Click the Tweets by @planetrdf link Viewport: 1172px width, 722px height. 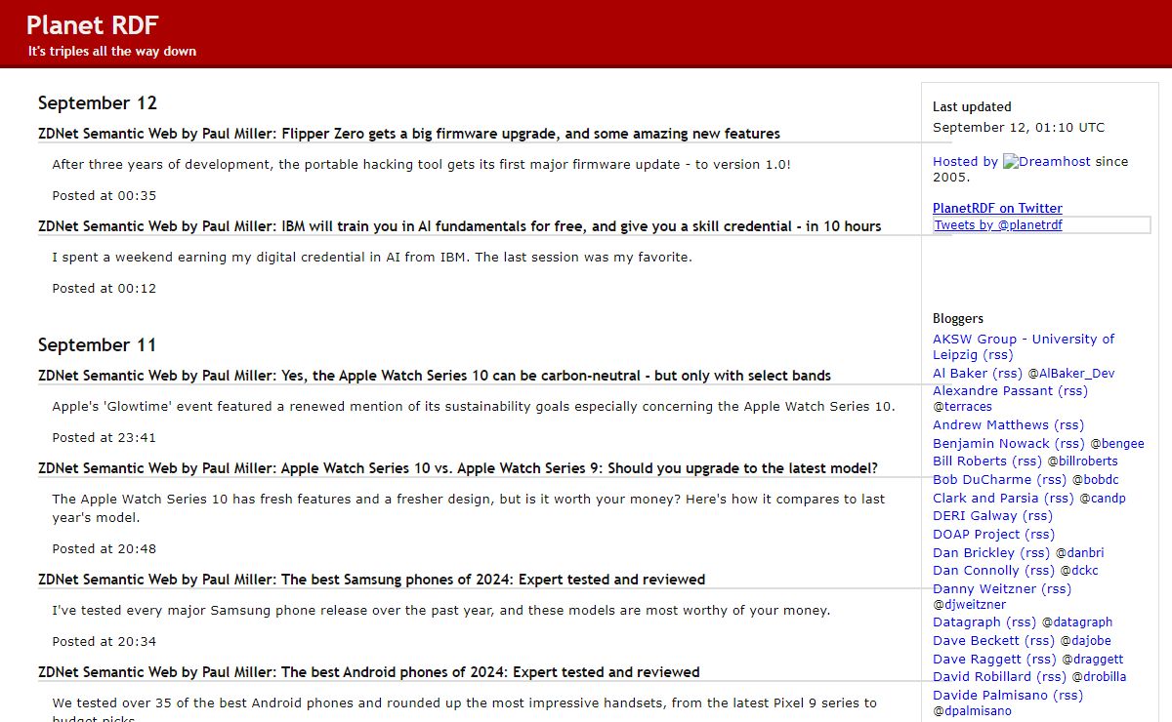(998, 225)
